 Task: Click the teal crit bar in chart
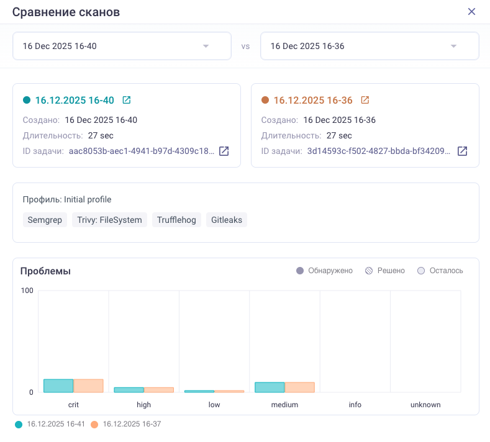click(x=58, y=386)
